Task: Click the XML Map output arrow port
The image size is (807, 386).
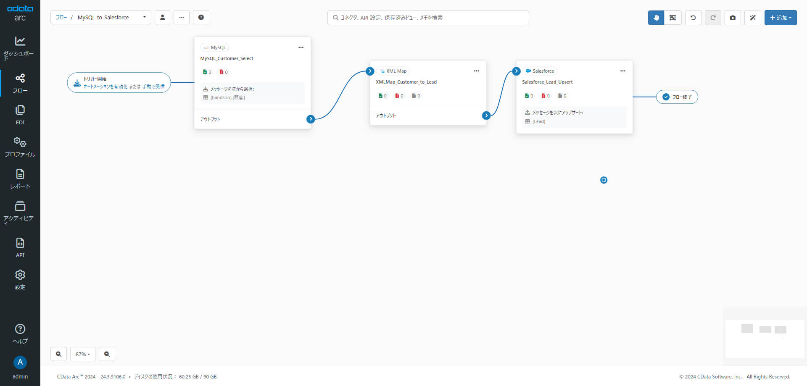Action: pyautogui.click(x=486, y=116)
